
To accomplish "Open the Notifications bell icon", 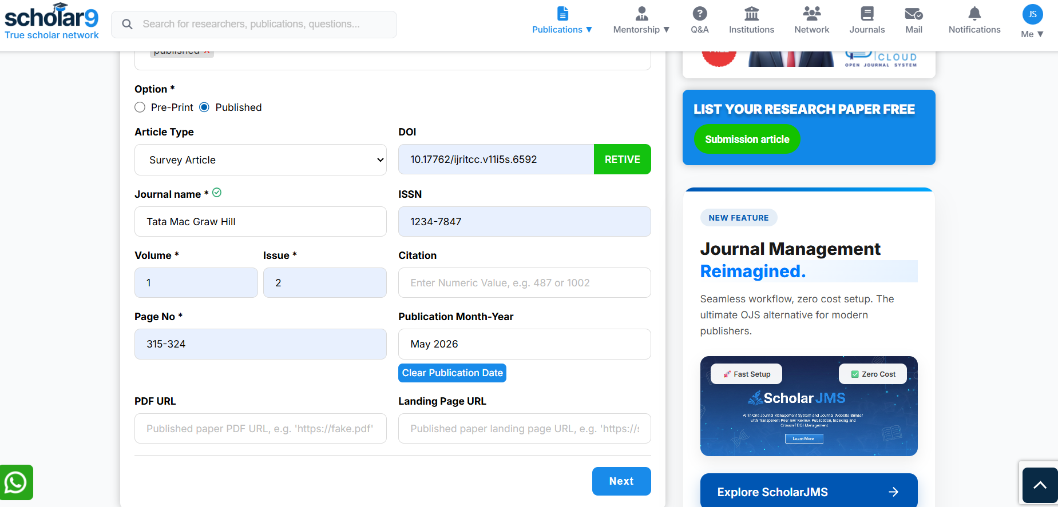I will point(974,13).
